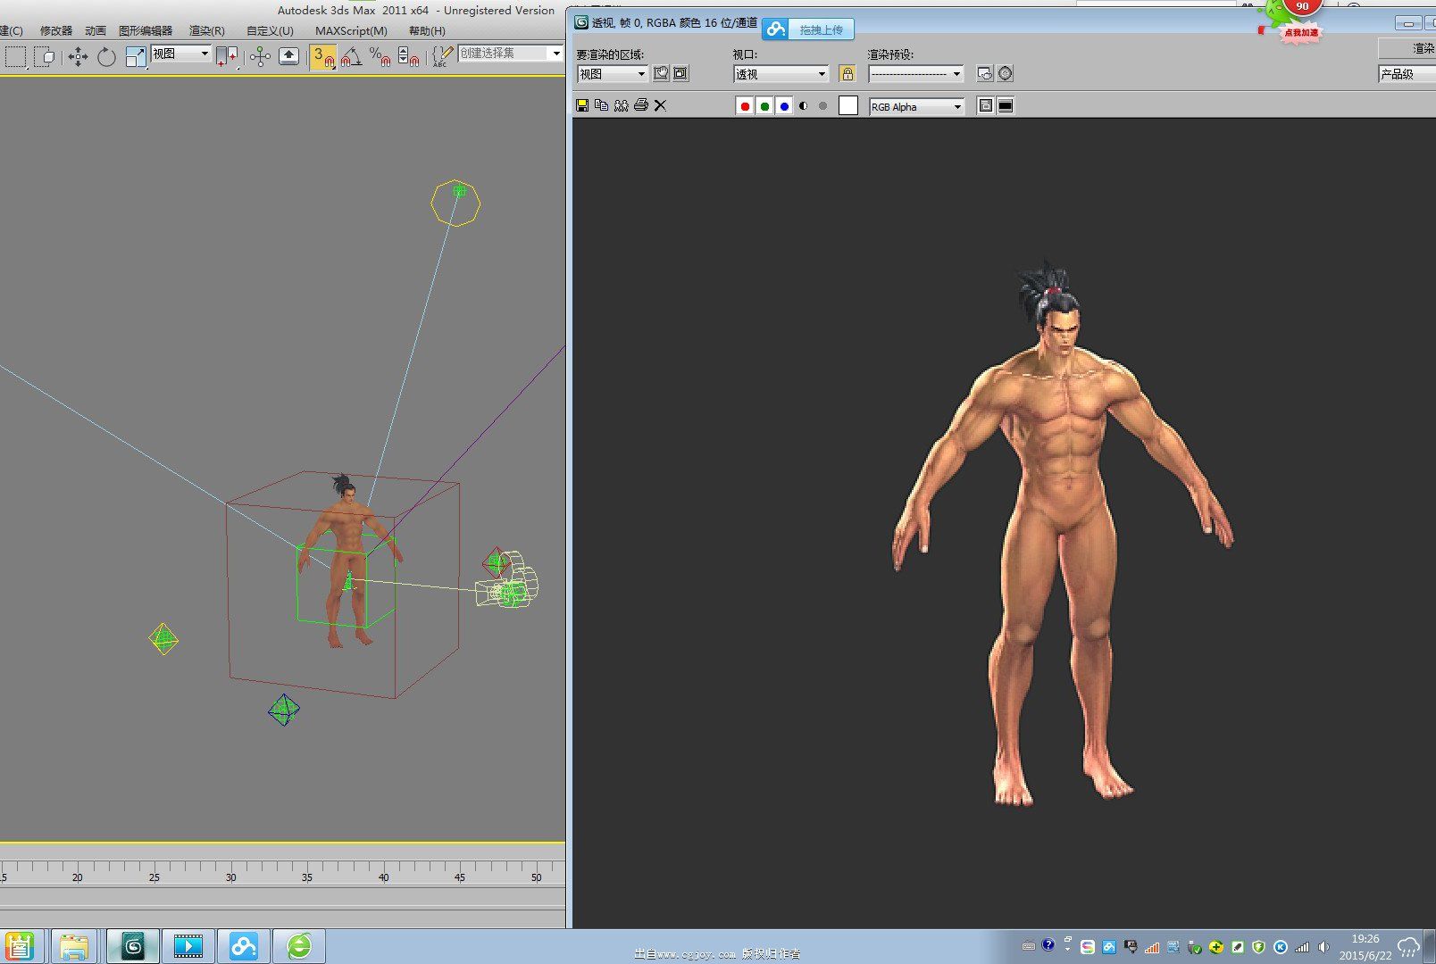This screenshot has width=1436, height=964.
Task: Click the Use Pivot Point Center icon
Action: [228, 57]
